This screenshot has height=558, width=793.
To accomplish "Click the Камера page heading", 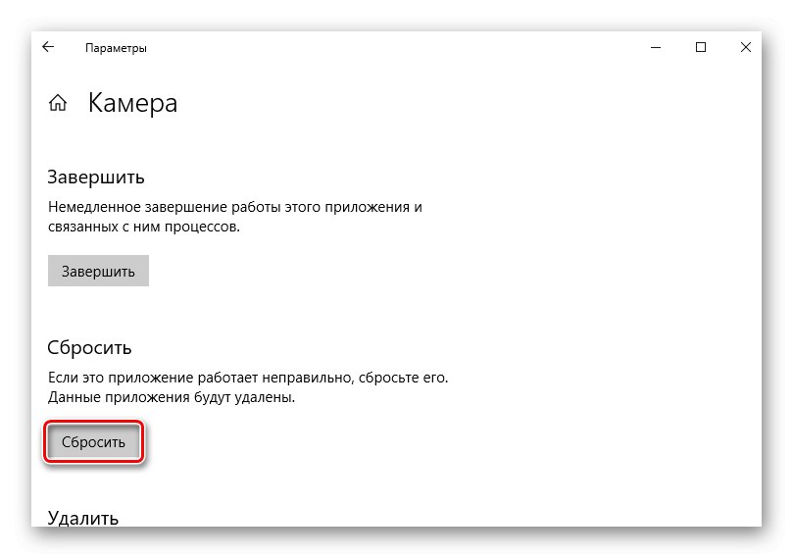I will point(133,103).
